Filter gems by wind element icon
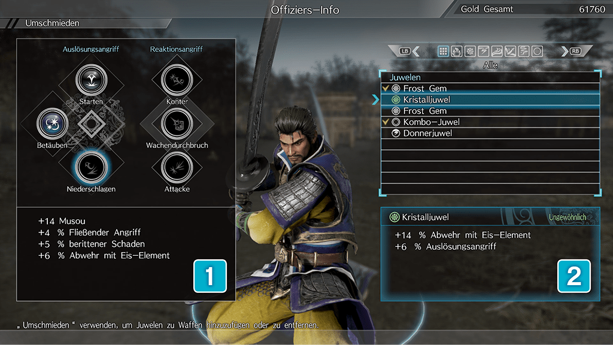Screen dimensions: 613x345 497,52
